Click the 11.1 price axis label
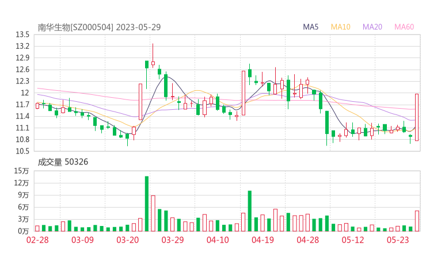The width and height of the screenshot is (426, 253). [22, 128]
